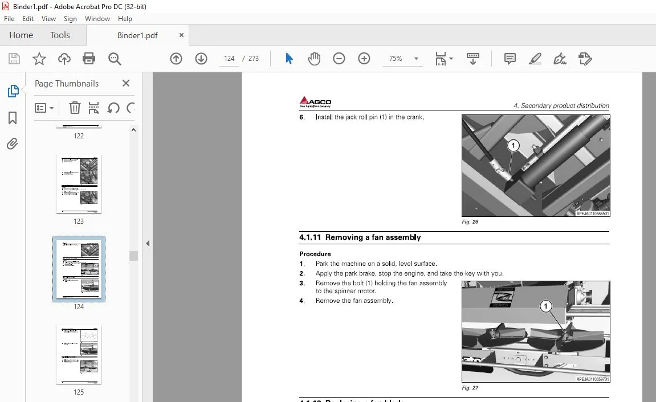Click heading 'Removing a fan assembly'
This screenshot has width=656, height=402.
(x=373, y=237)
